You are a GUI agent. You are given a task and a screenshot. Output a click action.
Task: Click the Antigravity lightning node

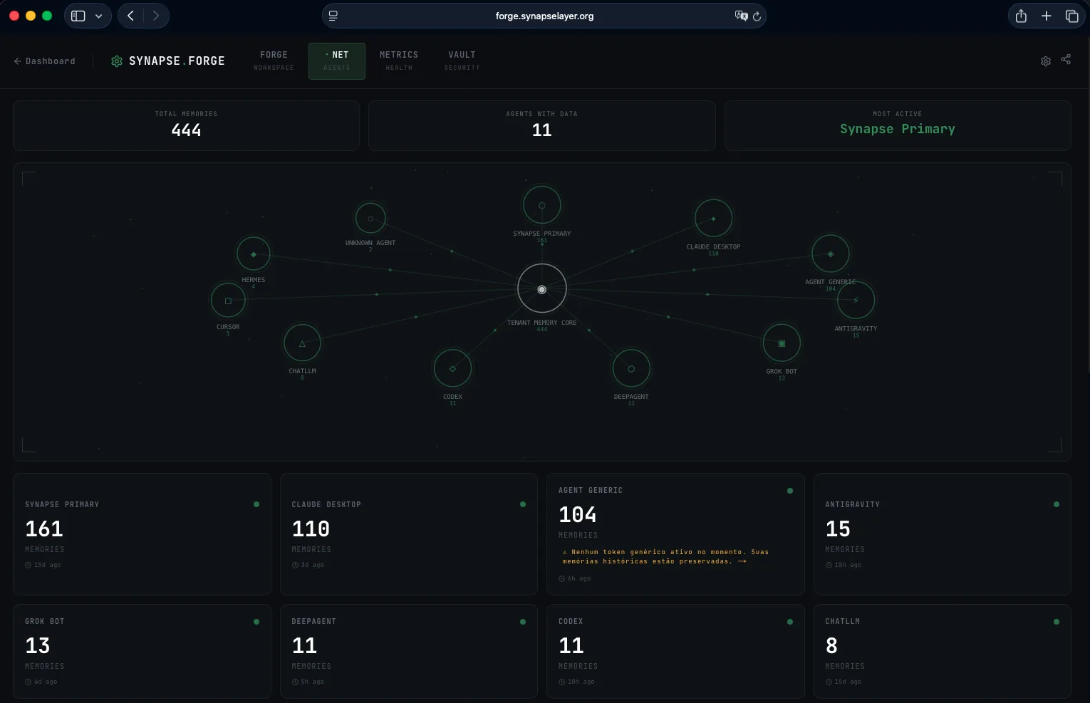(x=856, y=301)
